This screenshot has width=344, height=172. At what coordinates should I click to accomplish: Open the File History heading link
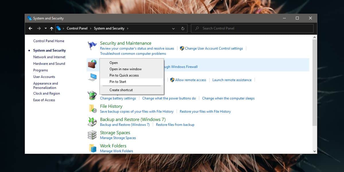(111, 106)
